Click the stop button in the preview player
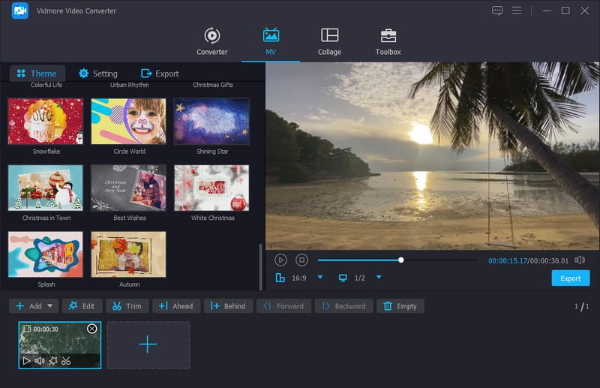The width and height of the screenshot is (600, 388). 301,260
